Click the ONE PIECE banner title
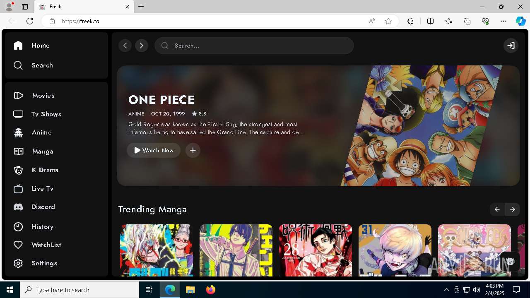Image resolution: width=530 pixels, height=298 pixels. [161, 100]
